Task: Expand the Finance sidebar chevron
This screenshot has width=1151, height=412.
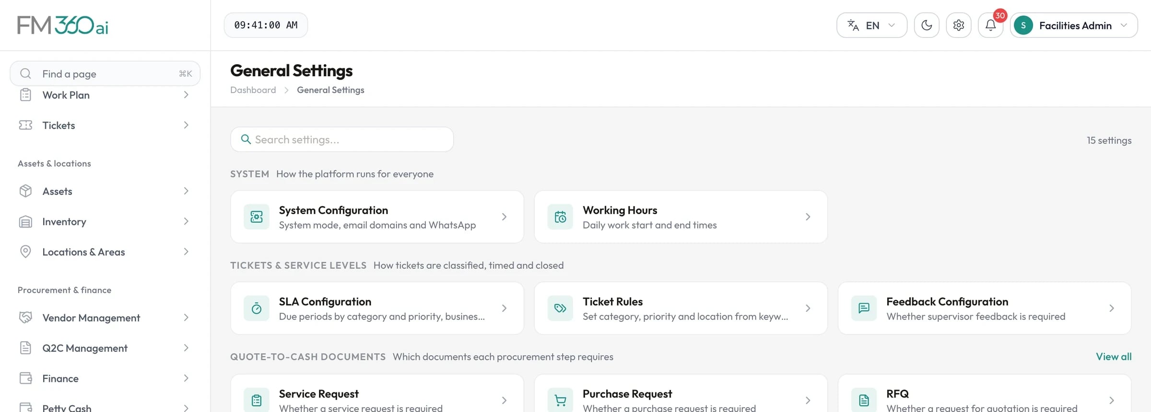Action: (x=186, y=378)
